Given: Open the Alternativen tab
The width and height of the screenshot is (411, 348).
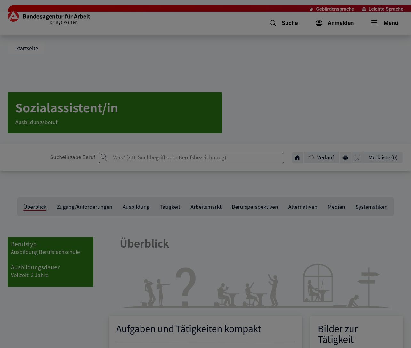Looking at the screenshot, I should pyautogui.click(x=303, y=207).
